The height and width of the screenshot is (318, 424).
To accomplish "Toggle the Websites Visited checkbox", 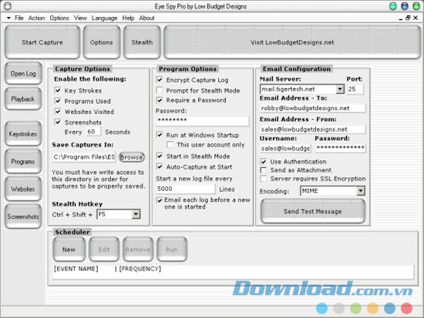I will click(x=58, y=112).
